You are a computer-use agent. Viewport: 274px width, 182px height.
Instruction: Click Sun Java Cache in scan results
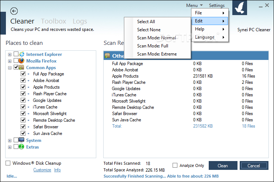point(126,120)
